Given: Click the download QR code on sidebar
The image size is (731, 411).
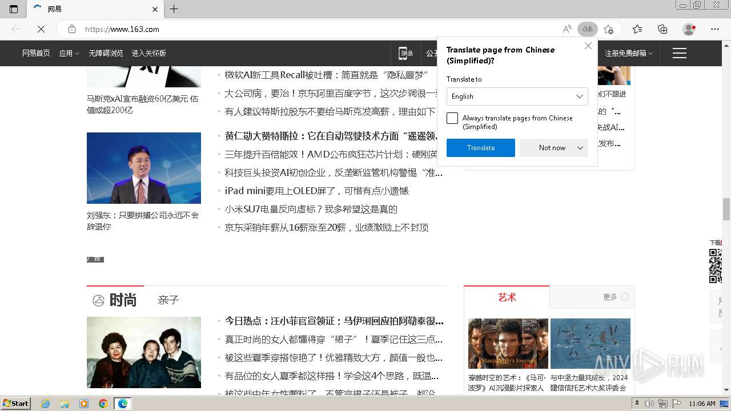Looking at the screenshot, I should (715, 266).
